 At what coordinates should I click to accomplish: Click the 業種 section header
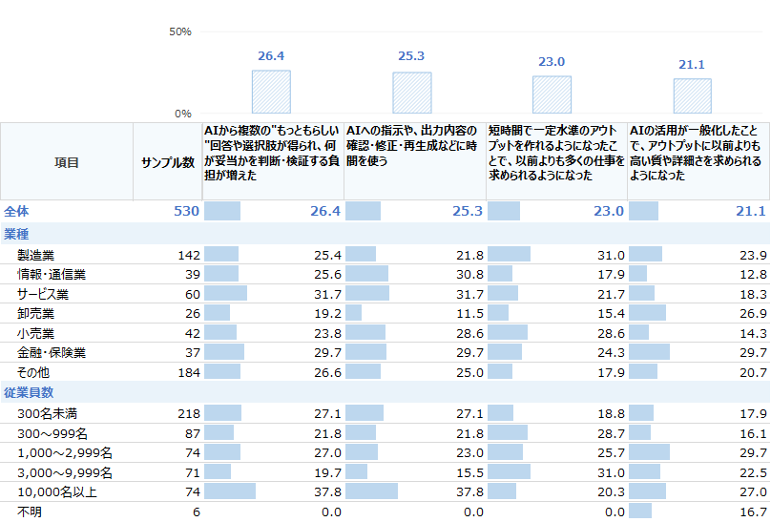point(16,234)
